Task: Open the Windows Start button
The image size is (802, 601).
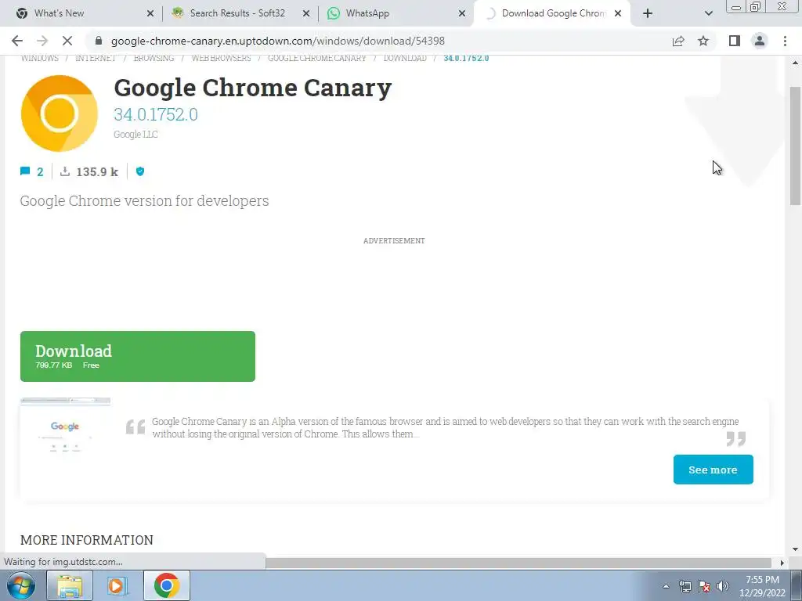Action: click(x=21, y=585)
